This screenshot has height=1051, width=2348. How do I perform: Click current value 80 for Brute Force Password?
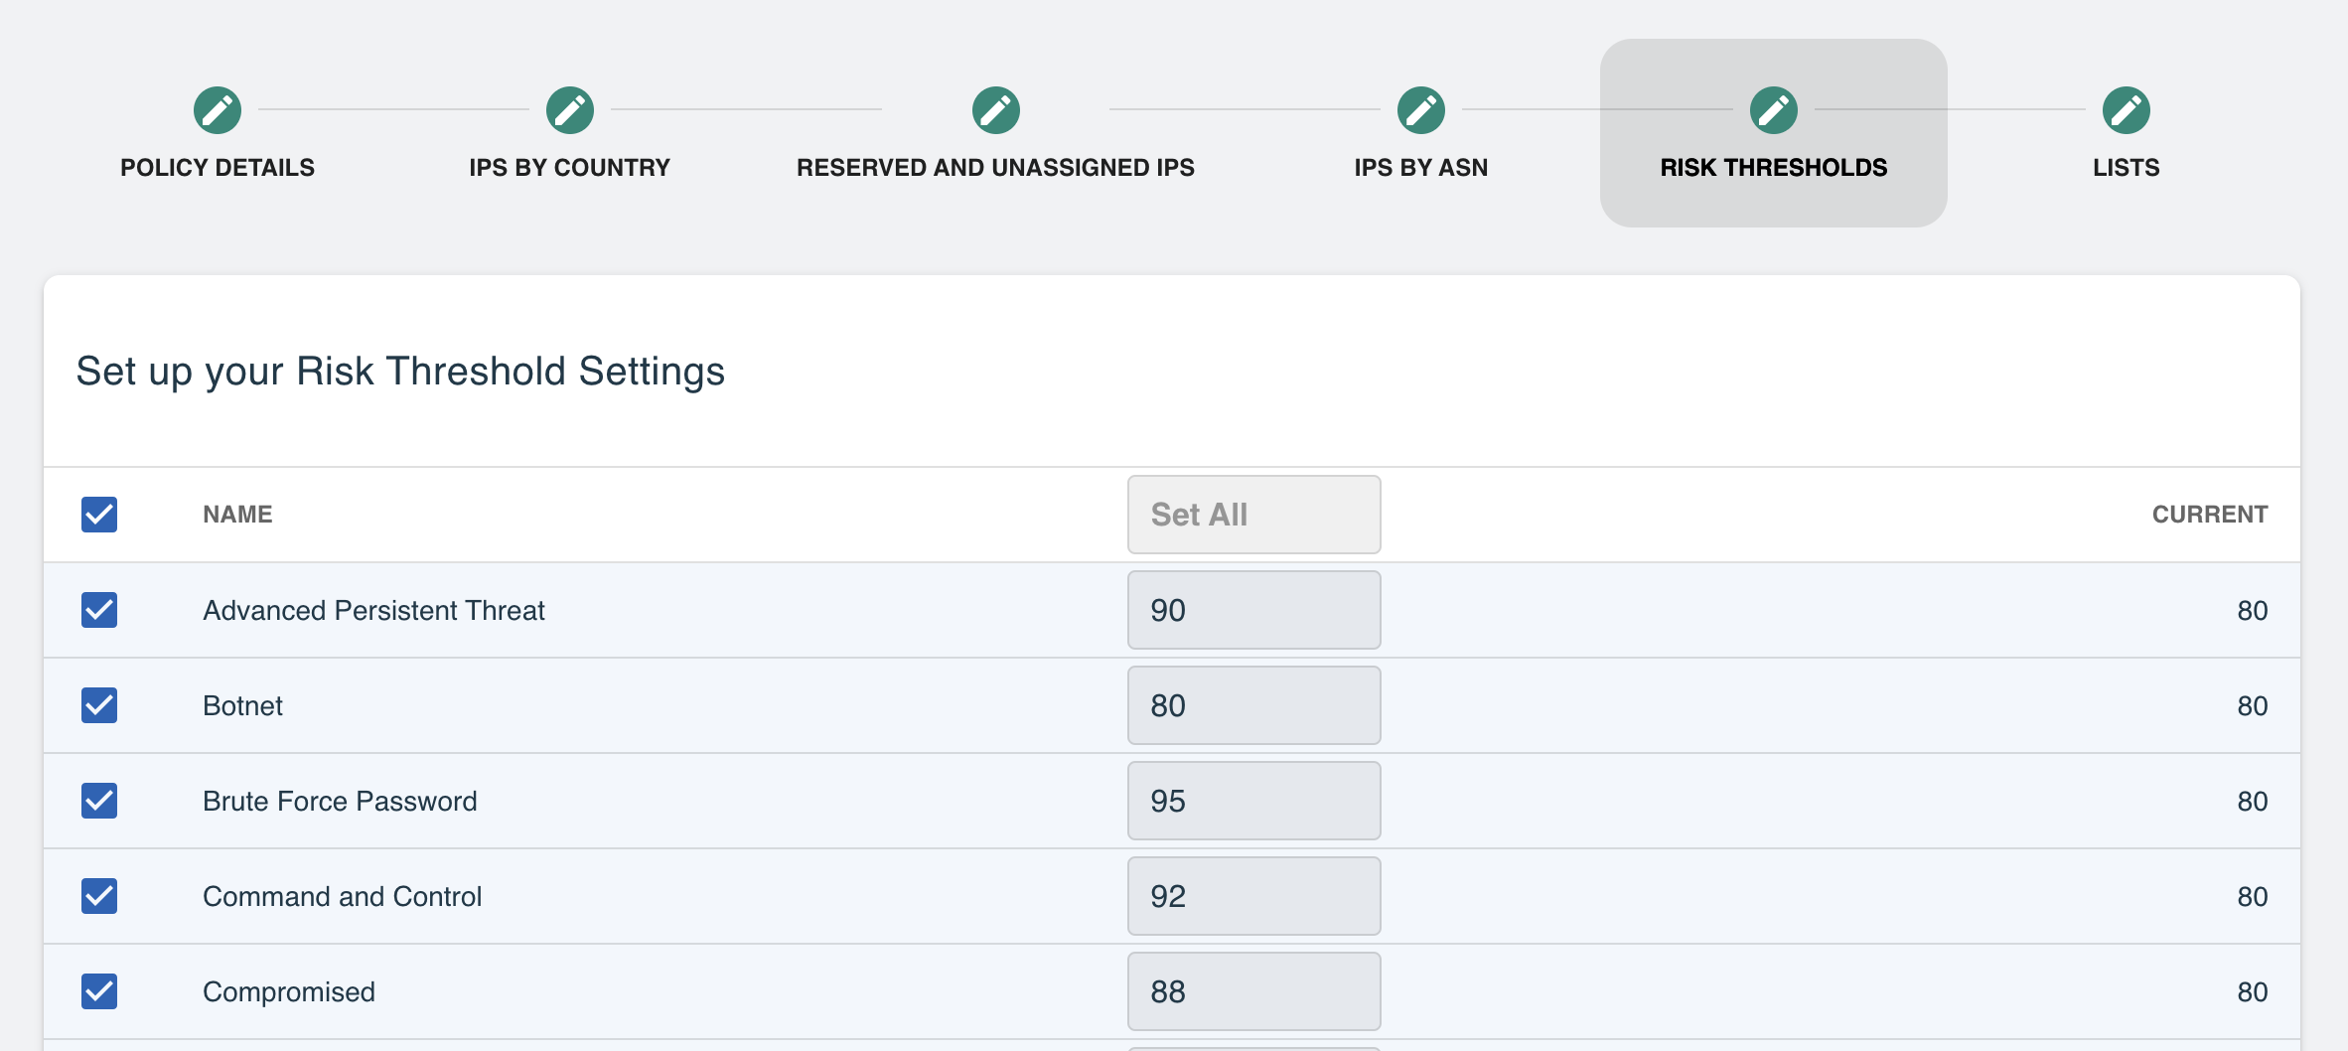2253,801
